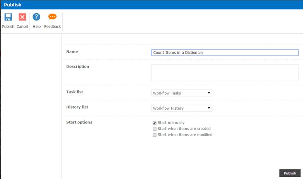Click the Task list field label
The image size is (303, 179).
point(74,92)
